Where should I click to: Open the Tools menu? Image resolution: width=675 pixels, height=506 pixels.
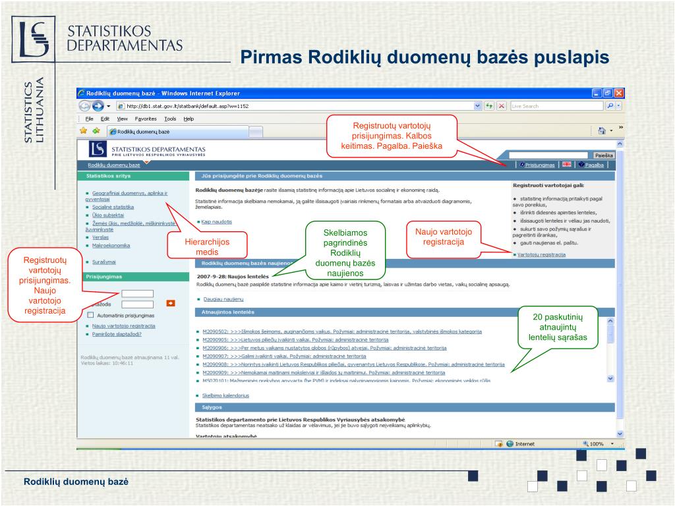170,119
